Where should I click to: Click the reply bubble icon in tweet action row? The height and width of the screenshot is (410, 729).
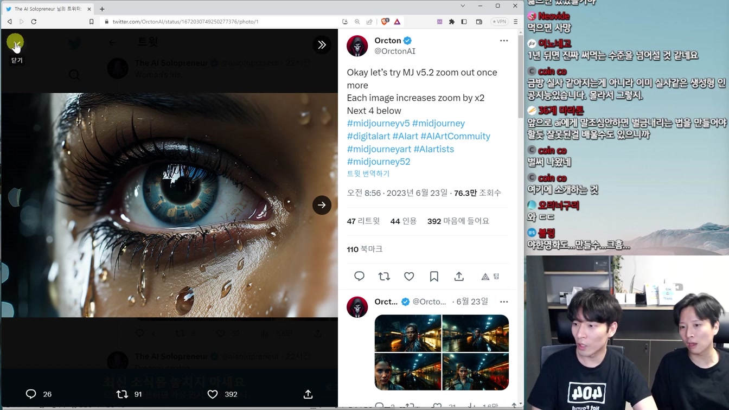[359, 277]
